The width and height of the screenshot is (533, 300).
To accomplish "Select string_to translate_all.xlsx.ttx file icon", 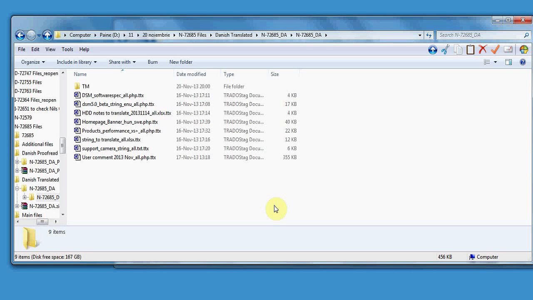I will pyautogui.click(x=77, y=140).
